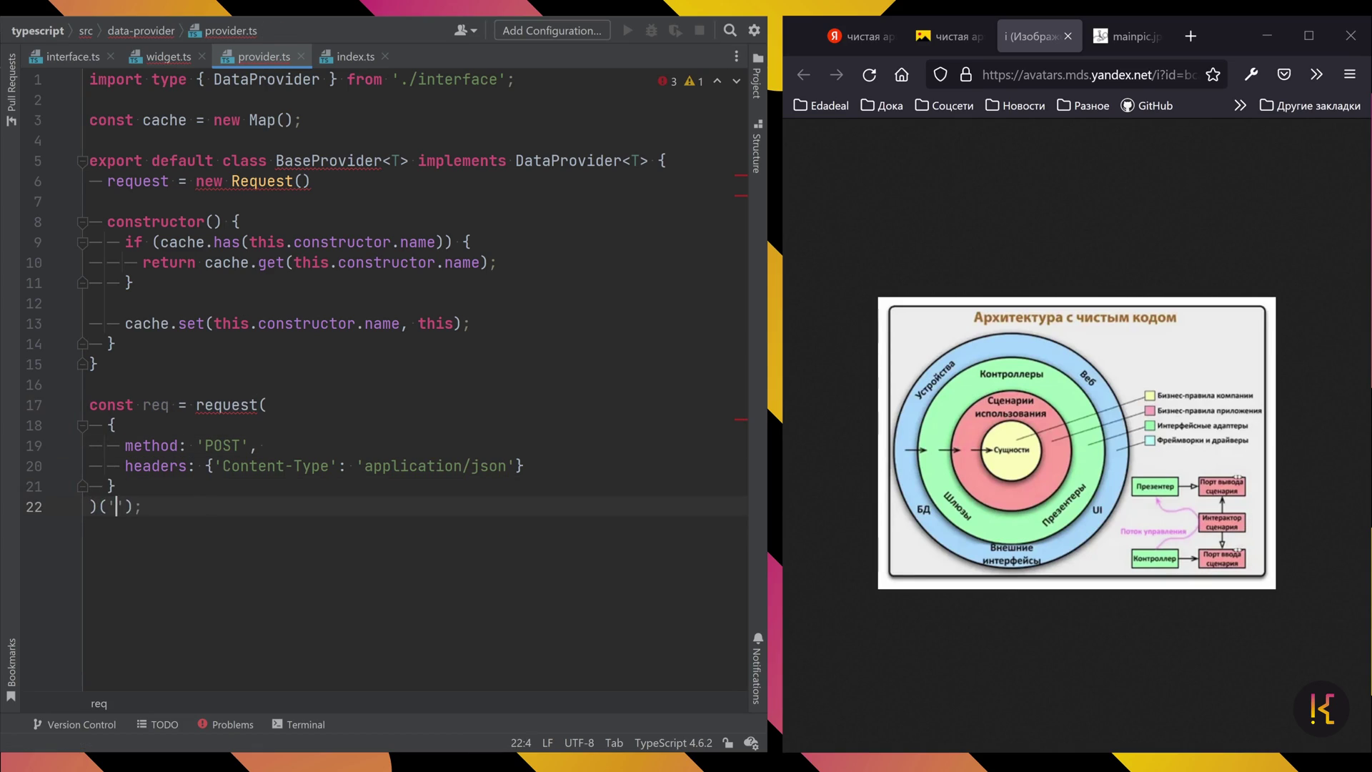The width and height of the screenshot is (1372, 772).
Task: Open the TODO panel
Action: 157,724
